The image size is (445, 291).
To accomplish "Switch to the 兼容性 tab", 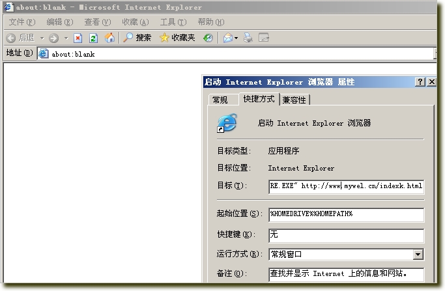I will pos(294,100).
